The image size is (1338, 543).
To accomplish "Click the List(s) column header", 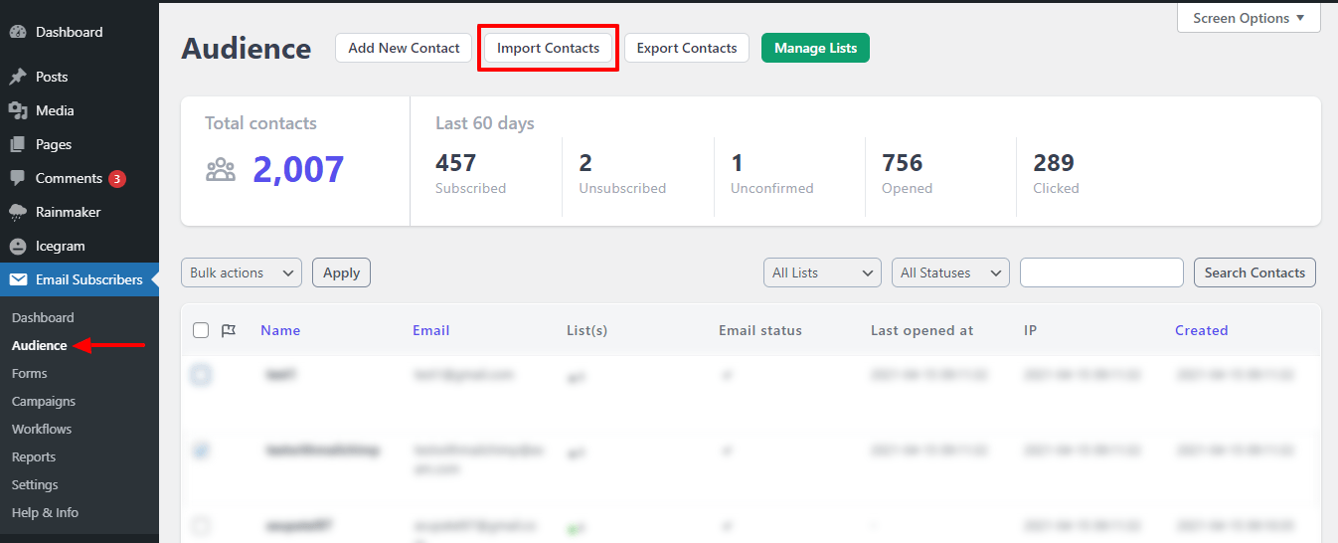I will click(586, 330).
